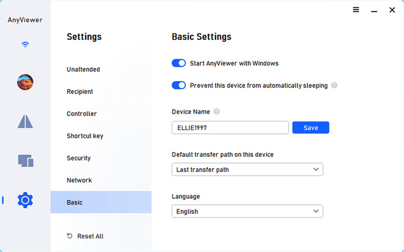Click the settings gear icon in sidebar
404x252 pixels.
pos(25,200)
